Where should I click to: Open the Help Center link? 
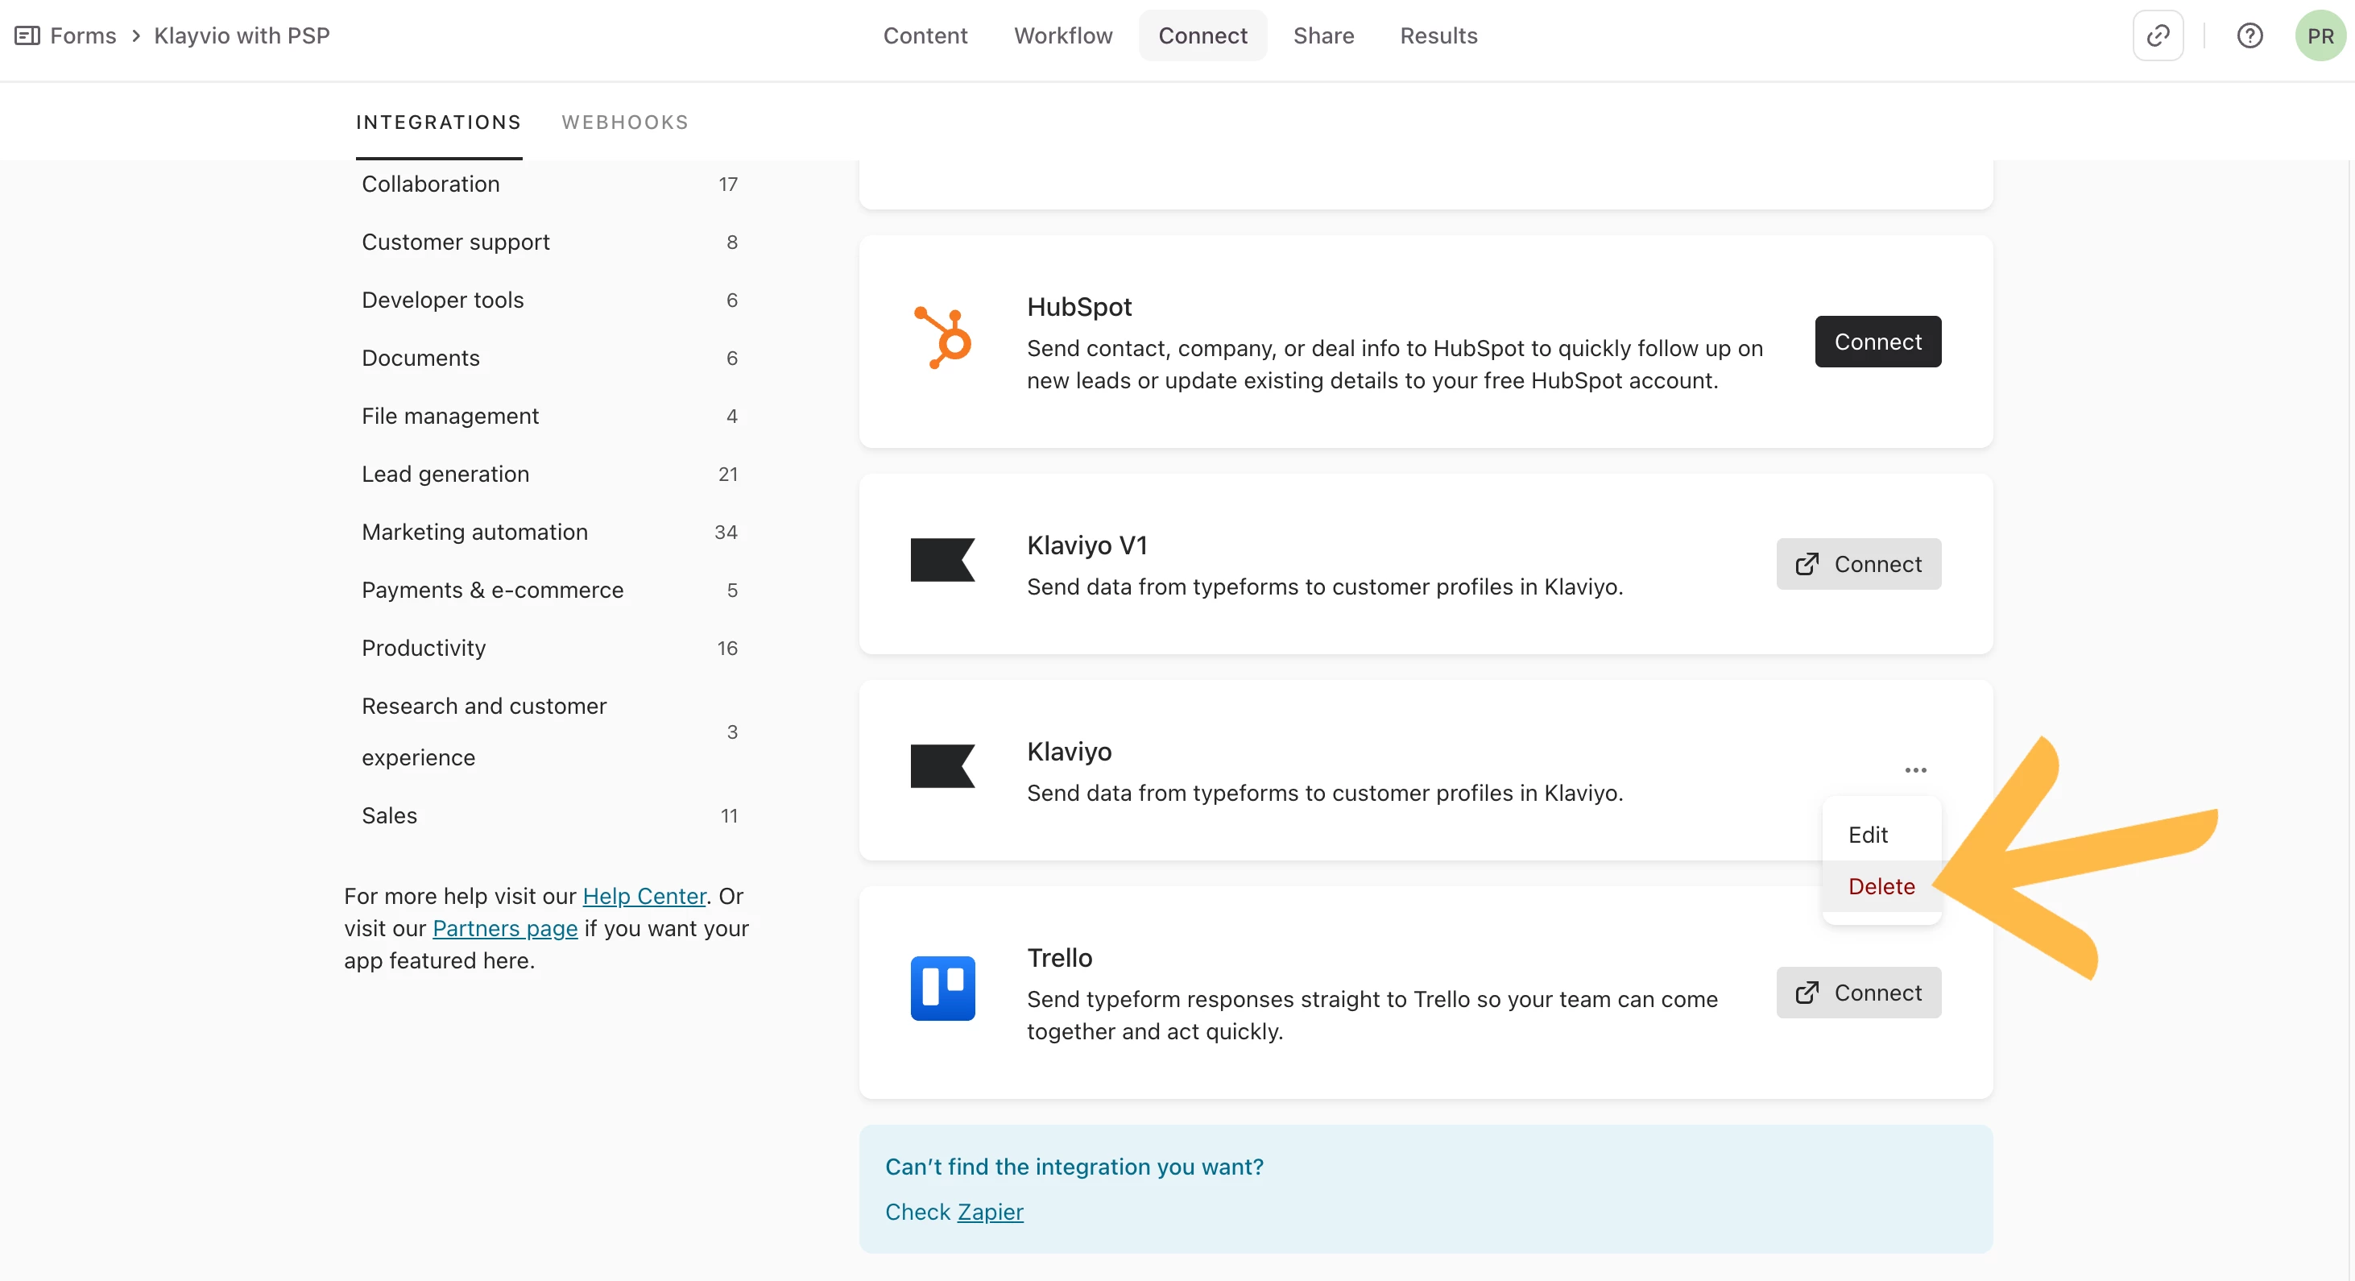click(644, 896)
